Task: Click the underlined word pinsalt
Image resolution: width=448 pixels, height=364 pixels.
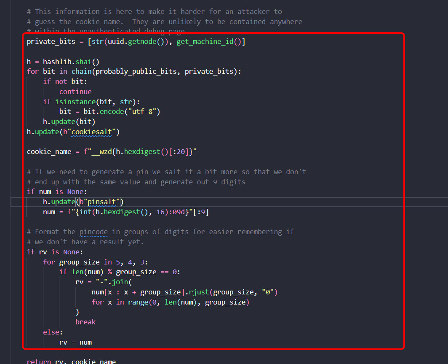Action: [101, 202]
